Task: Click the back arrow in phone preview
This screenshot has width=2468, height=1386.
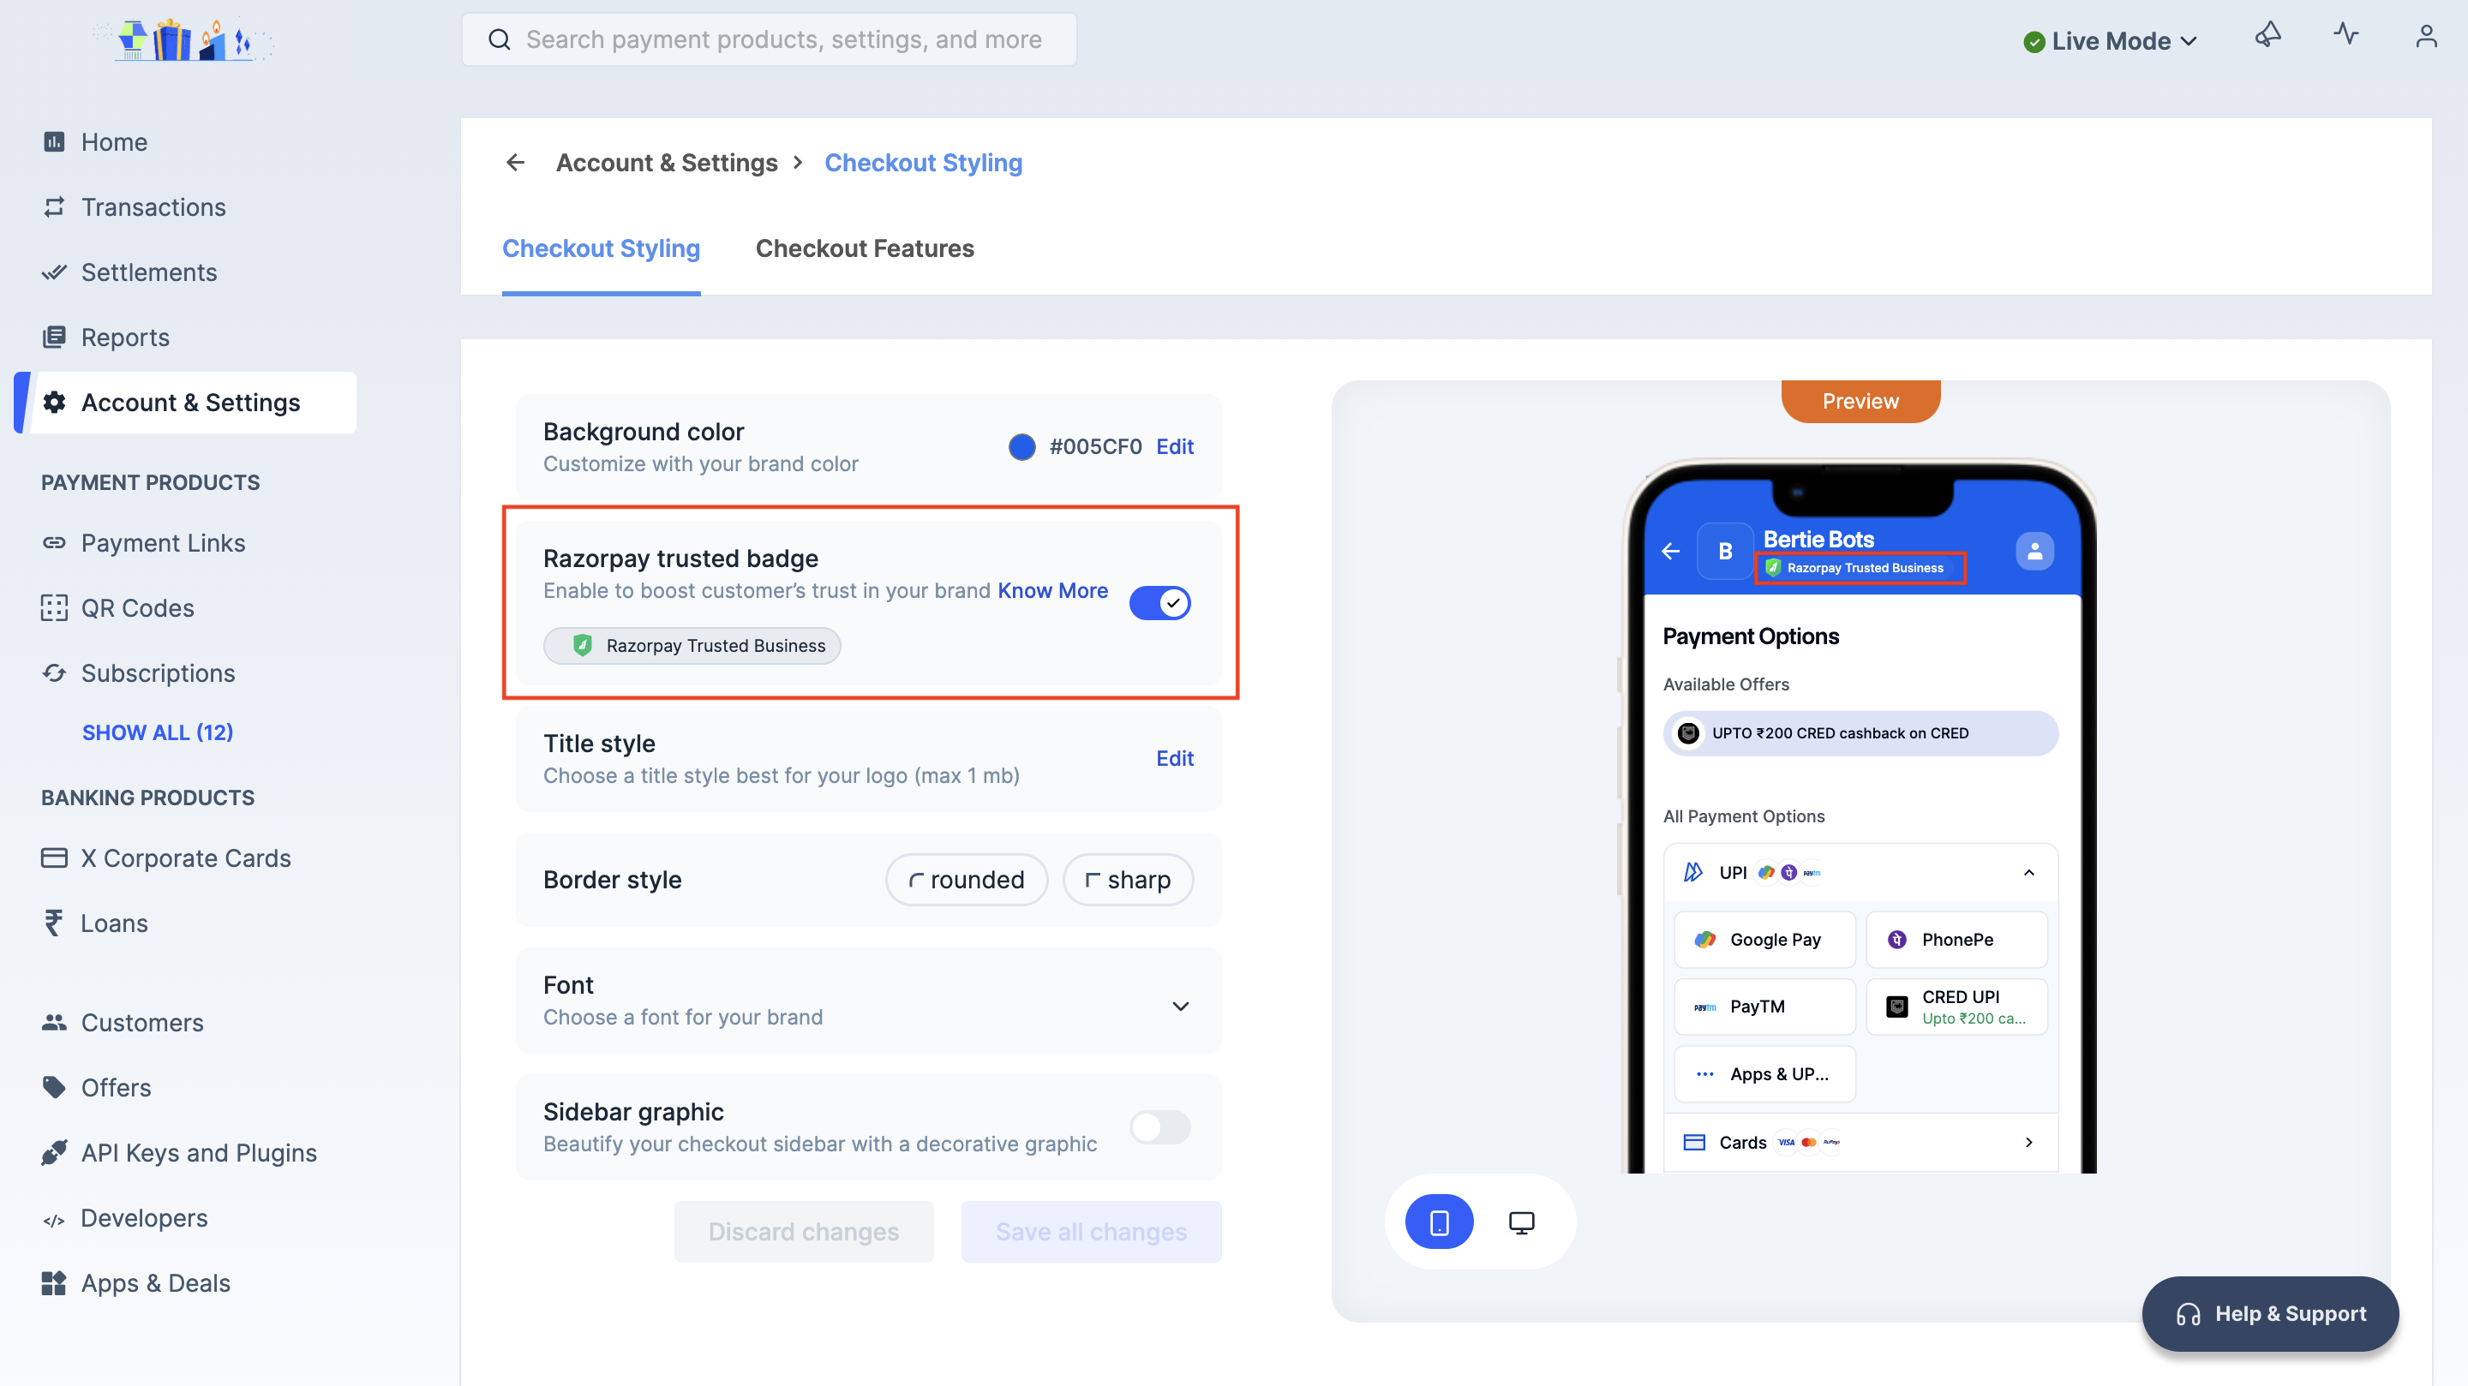Action: tap(1671, 551)
